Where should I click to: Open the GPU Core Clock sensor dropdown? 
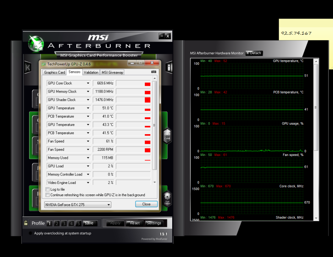click(88, 83)
